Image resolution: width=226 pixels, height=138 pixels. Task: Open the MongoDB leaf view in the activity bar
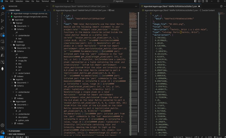point(3,69)
